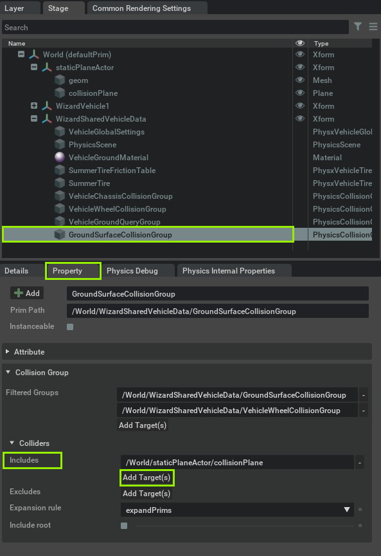The height and width of the screenshot is (556, 381).
Task: Expand the WizardVehicle1 tree node
Action: click(x=34, y=106)
